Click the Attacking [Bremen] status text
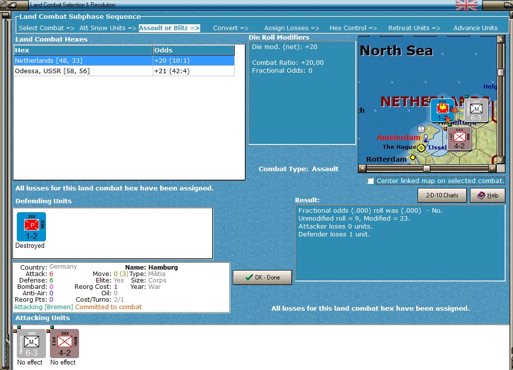Viewport: 513px width, 370px height. (43, 307)
